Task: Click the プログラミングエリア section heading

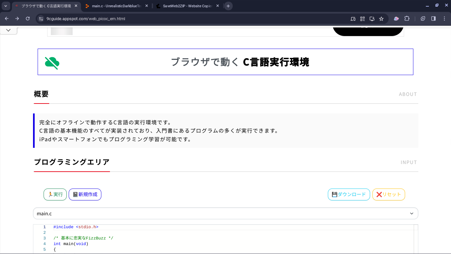Action: (x=72, y=162)
